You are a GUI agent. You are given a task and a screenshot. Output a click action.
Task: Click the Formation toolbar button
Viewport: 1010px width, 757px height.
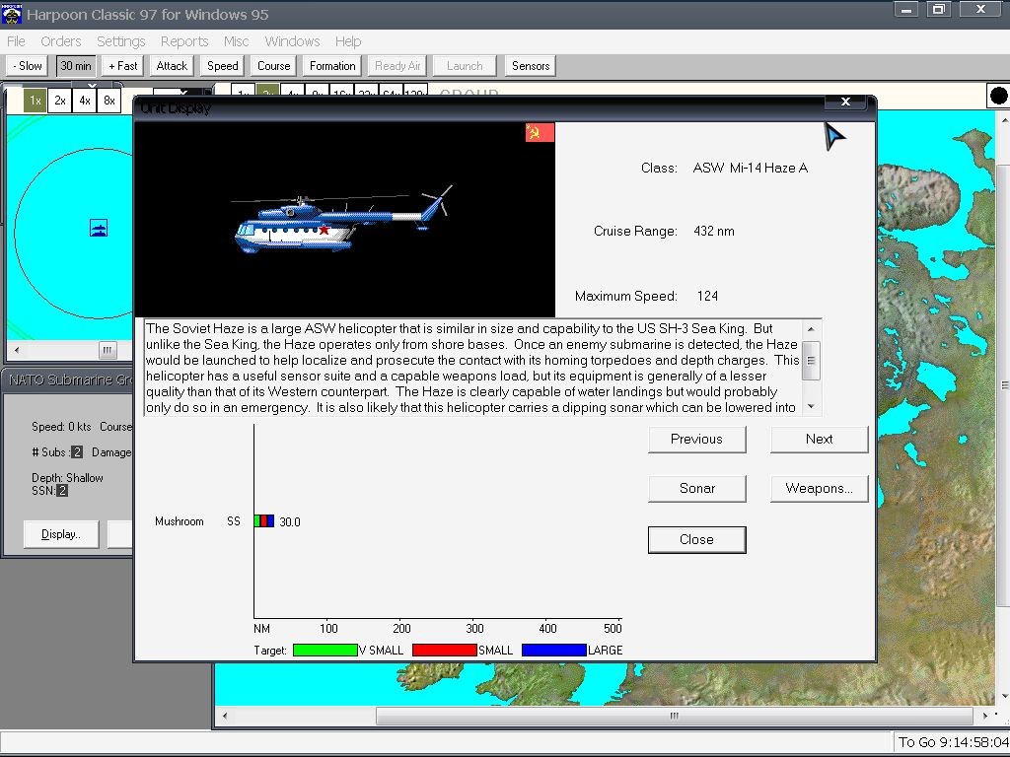332,66
